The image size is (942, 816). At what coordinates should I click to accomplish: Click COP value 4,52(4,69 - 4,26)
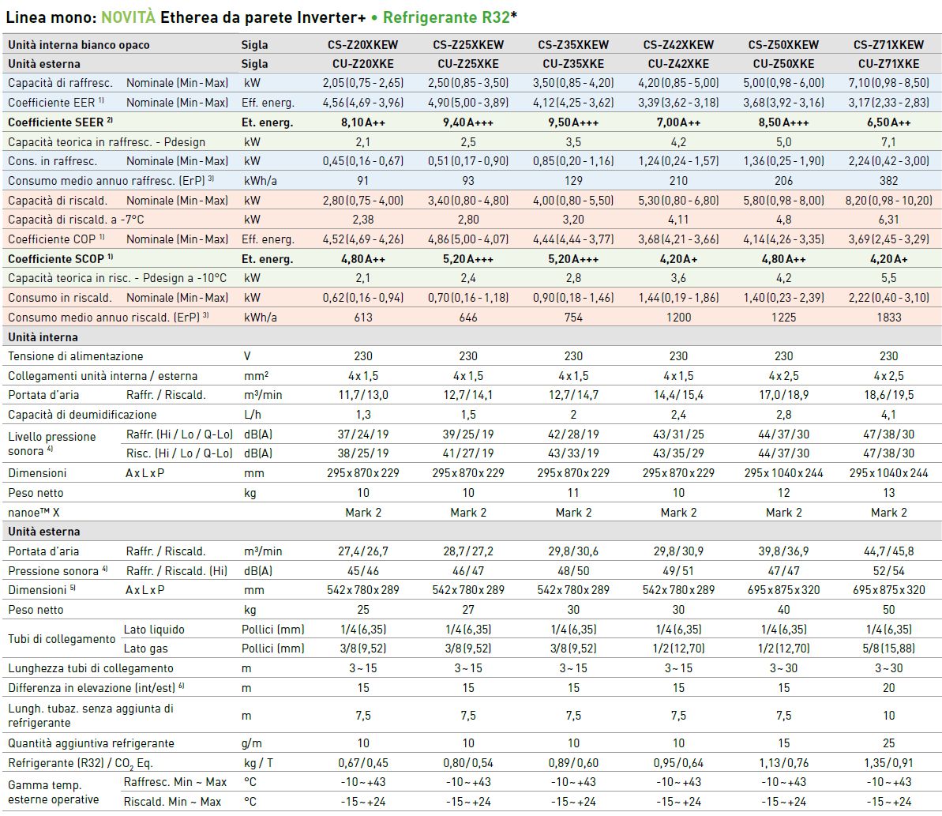click(x=363, y=239)
